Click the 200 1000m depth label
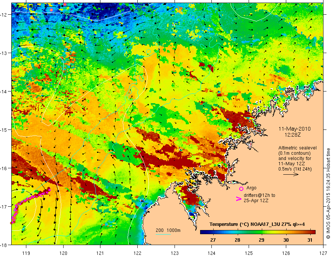 (x=168, y=230)
